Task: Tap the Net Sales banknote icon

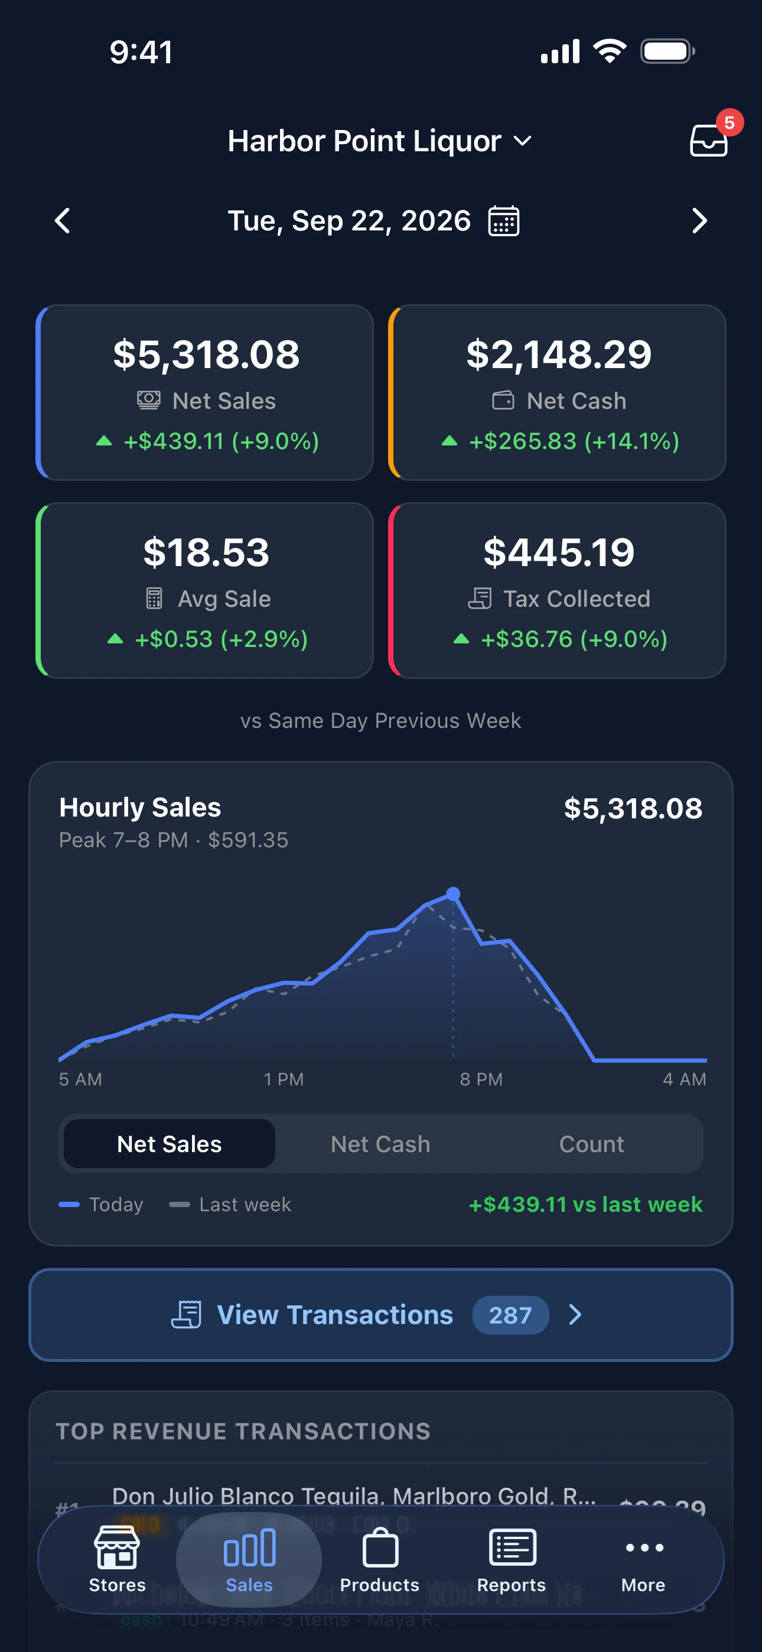Action: point(149,401)
